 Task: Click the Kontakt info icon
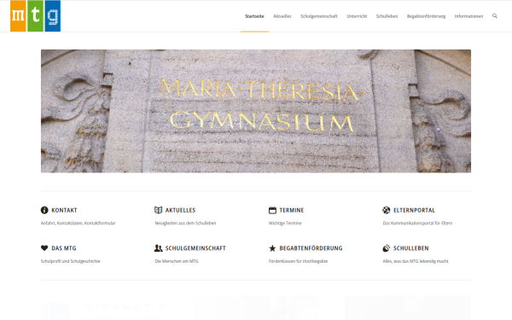[44, 210]
